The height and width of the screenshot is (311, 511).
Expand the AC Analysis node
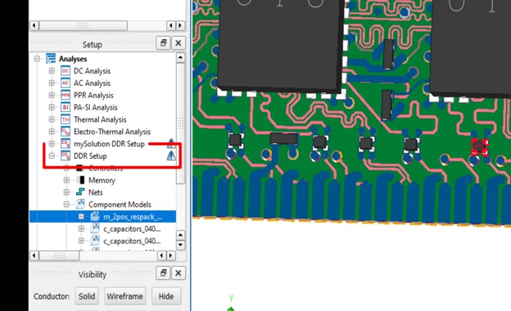52,83
